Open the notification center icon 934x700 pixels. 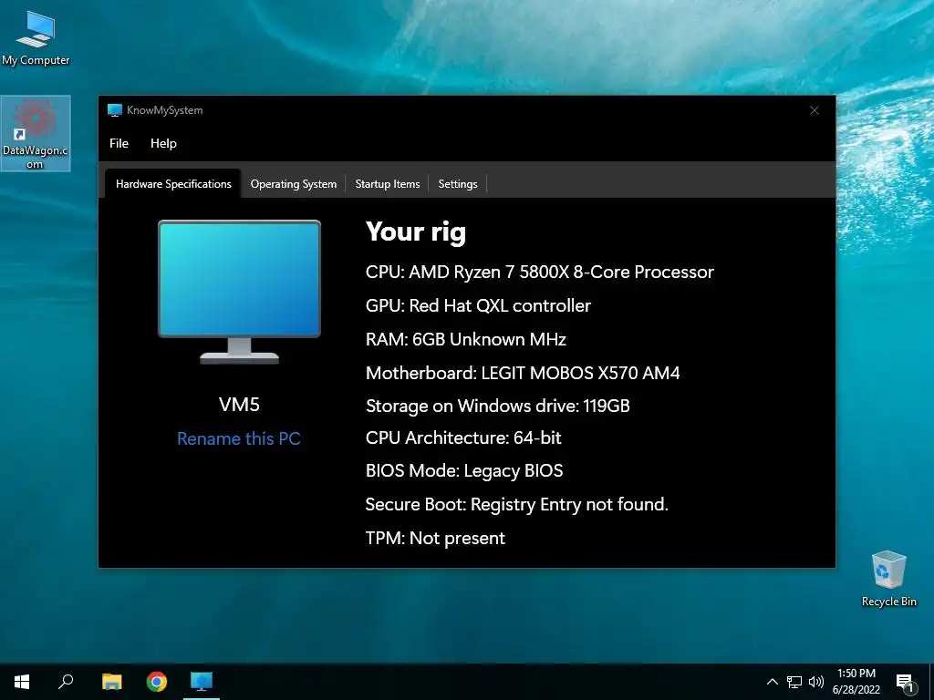[905, 683]
